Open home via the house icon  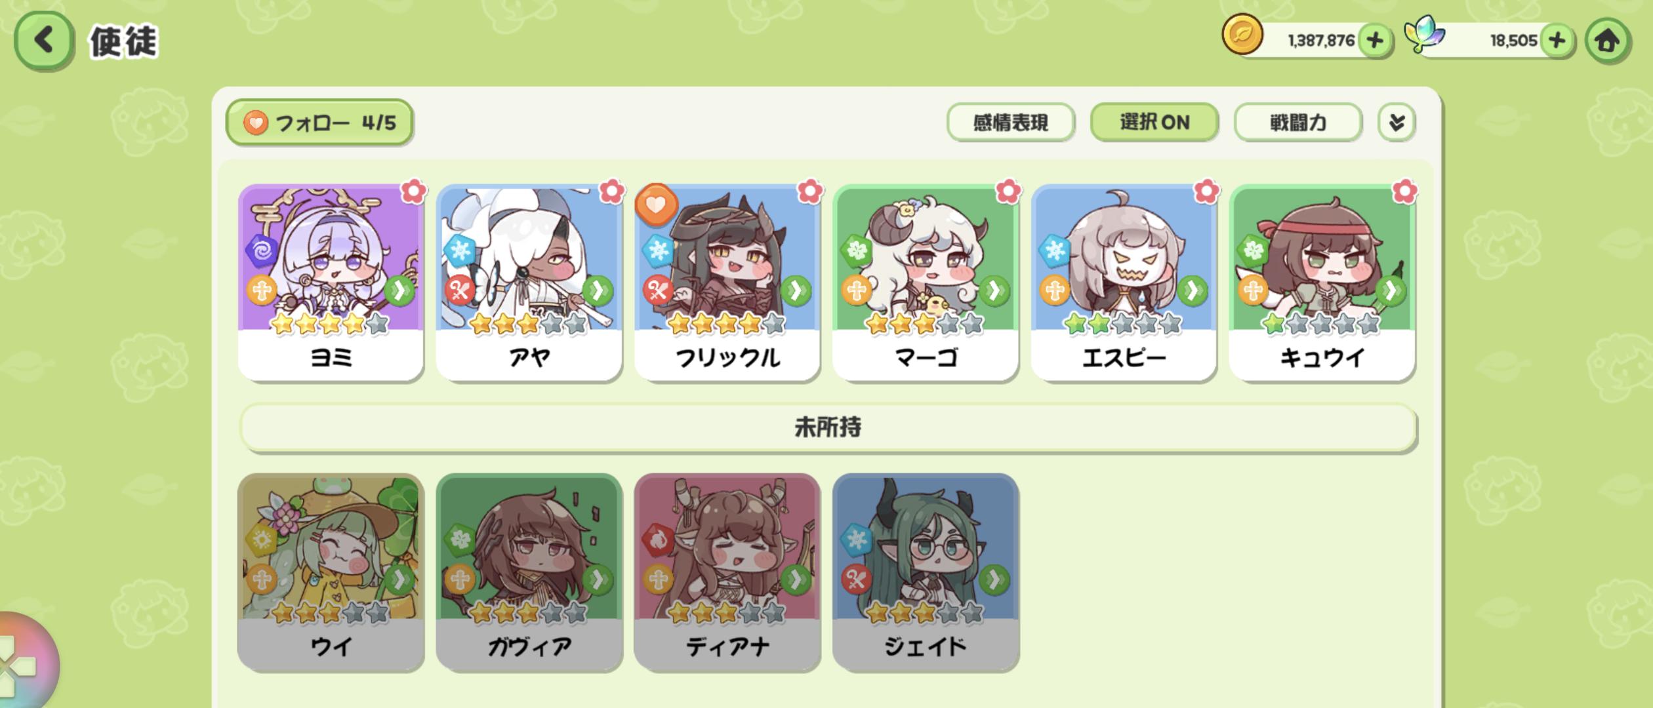[x=1607, y=41]
